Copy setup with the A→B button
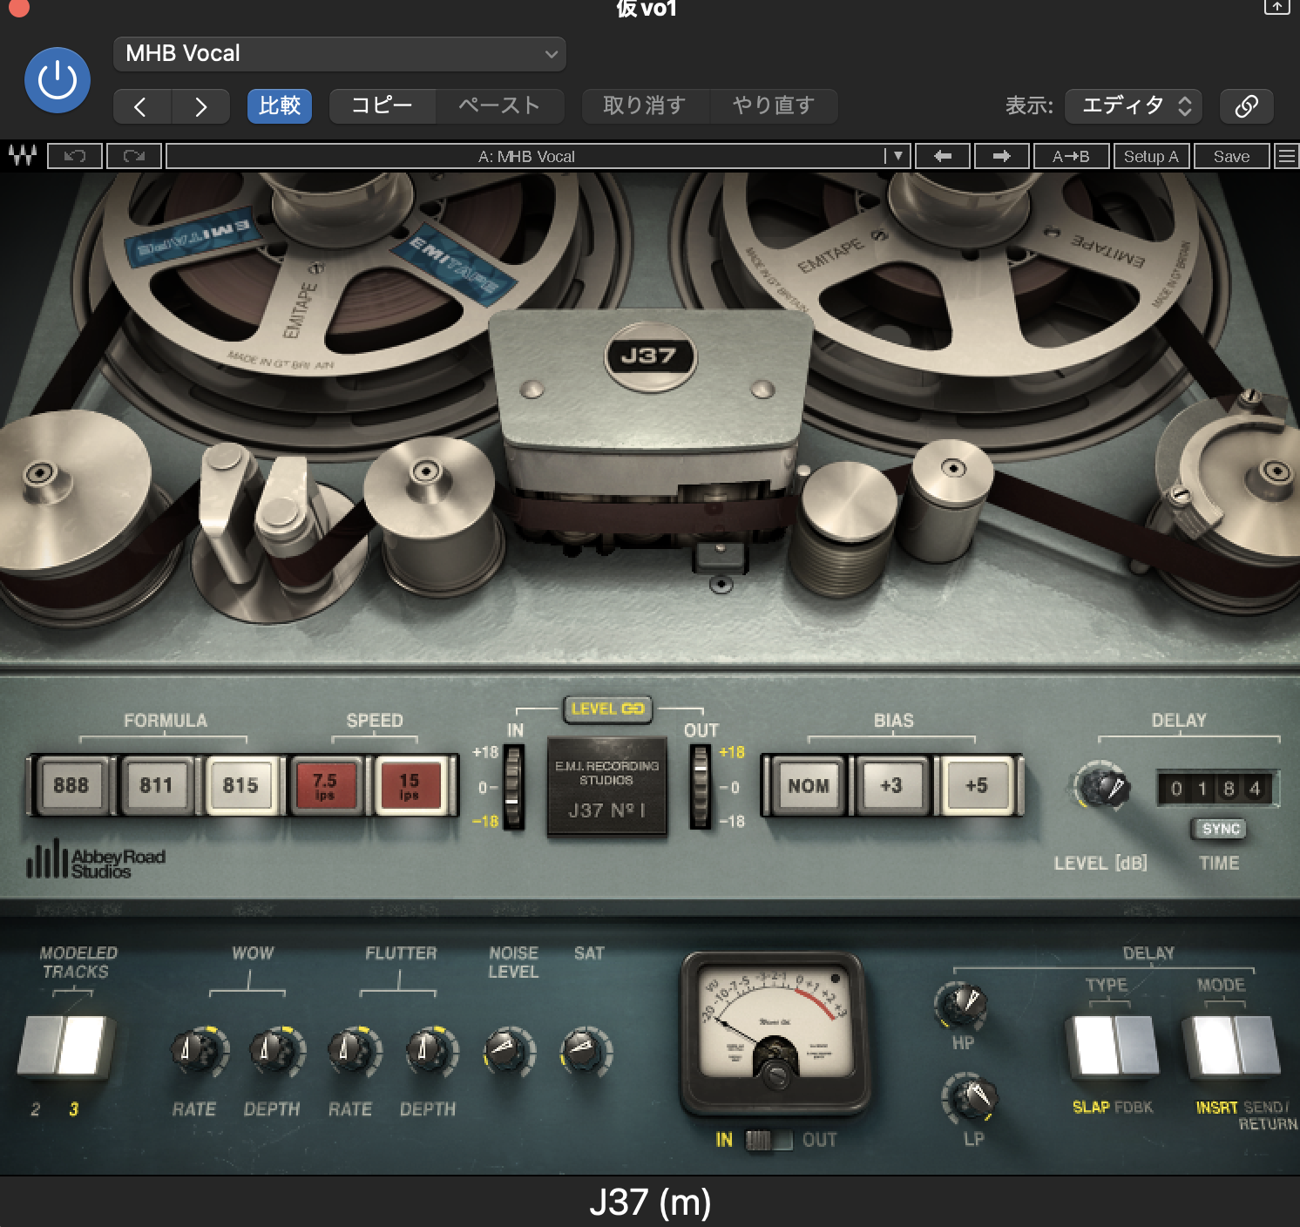1300x1227 pixels. (1071, 156)
